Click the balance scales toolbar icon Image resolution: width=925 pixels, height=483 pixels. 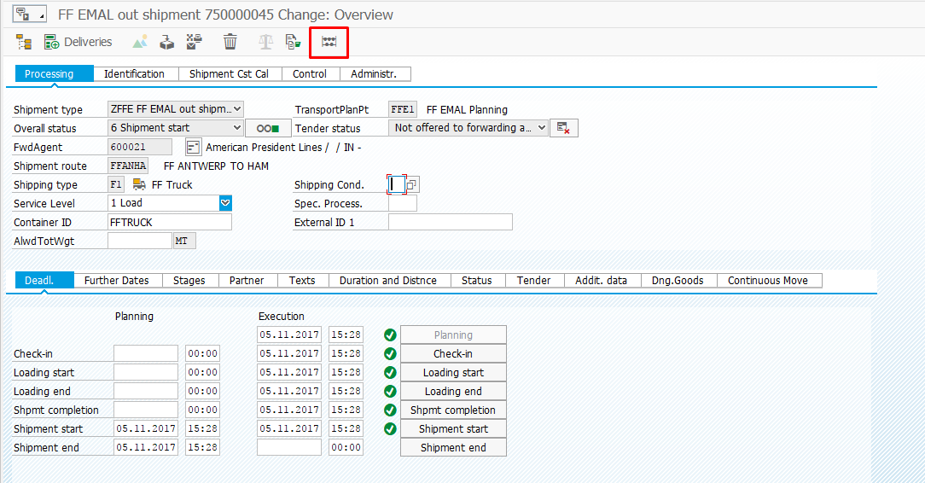click(x=266, y=42)
